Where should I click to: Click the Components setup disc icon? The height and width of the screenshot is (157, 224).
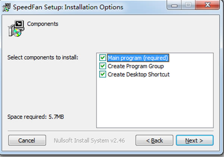[16, 28]
